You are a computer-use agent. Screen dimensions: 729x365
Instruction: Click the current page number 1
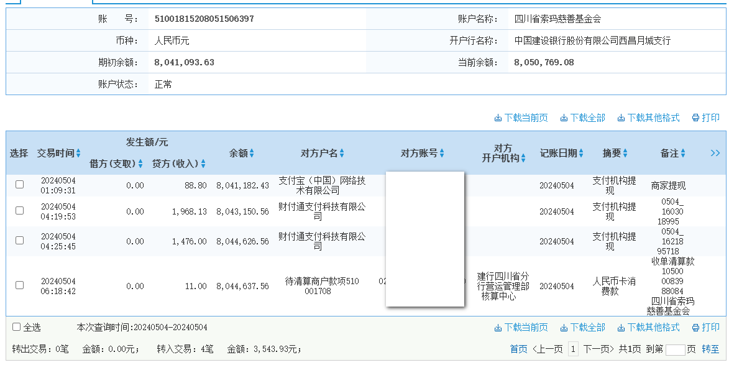point(573,349)
